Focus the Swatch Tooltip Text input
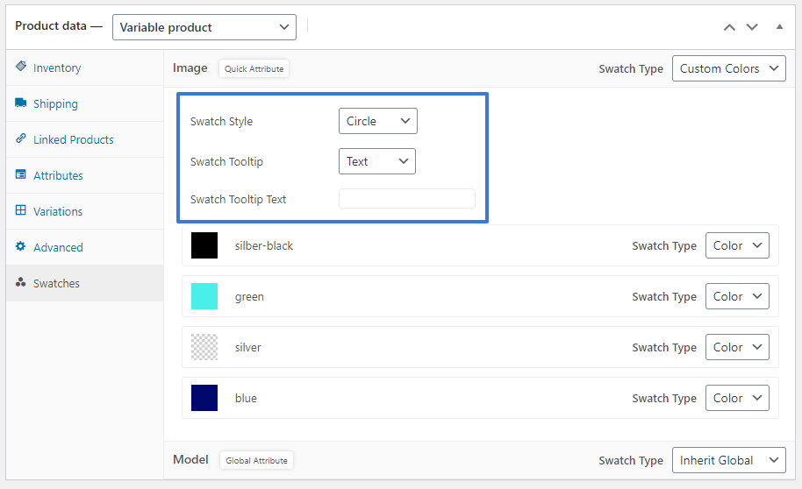The width and height of the screenshot is (802, 489). tap(406, 199)
